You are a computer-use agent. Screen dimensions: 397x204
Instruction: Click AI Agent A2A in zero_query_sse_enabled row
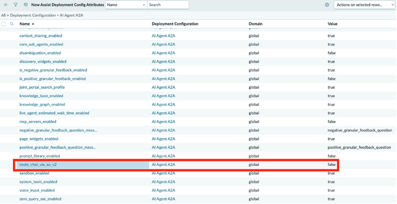tap(163, 199)
